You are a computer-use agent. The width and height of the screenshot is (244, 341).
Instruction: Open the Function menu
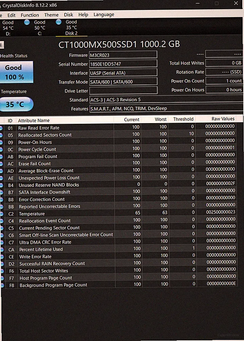30,15
